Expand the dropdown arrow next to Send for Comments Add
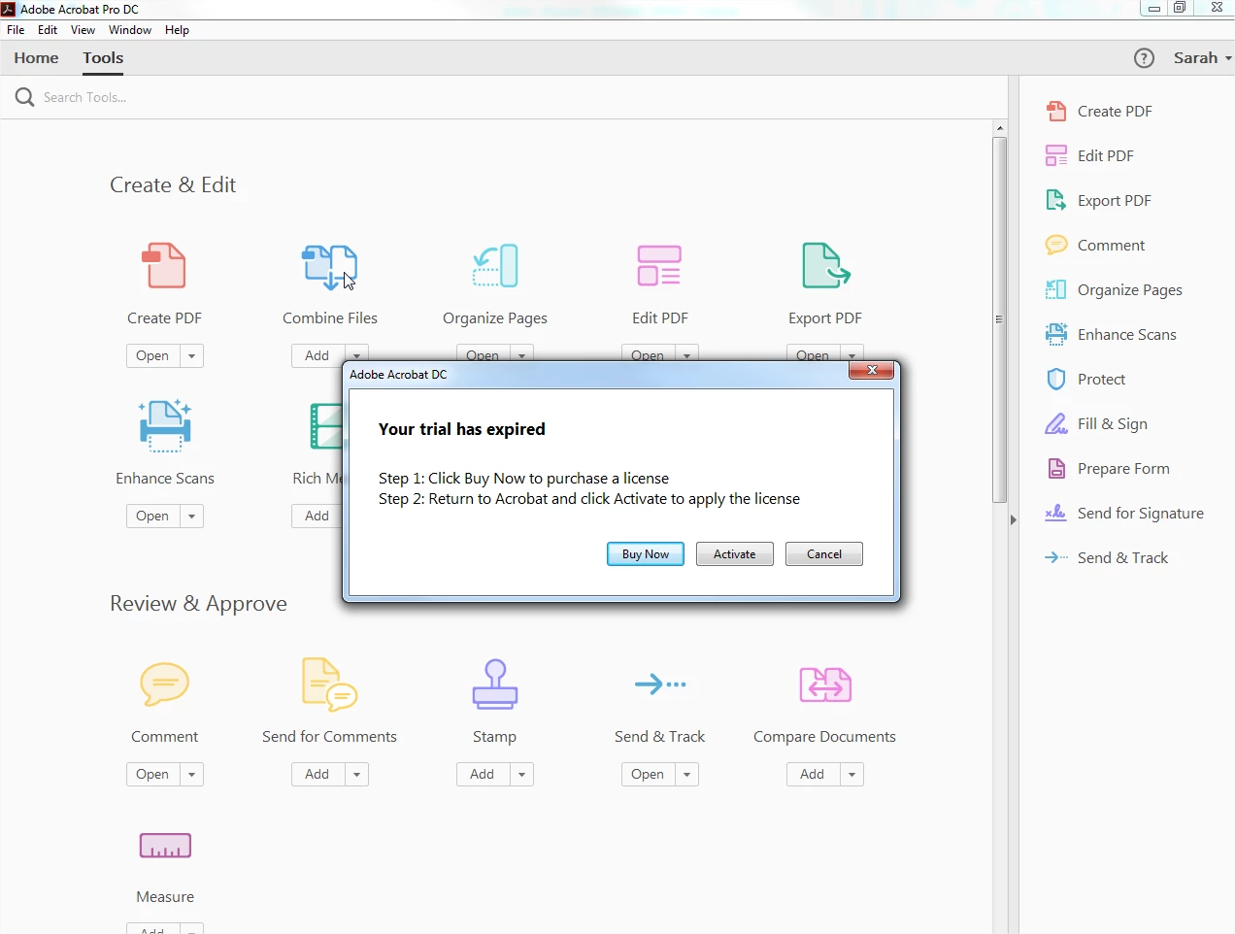This screenshot has width=1235, height=934. pos(356,775)
